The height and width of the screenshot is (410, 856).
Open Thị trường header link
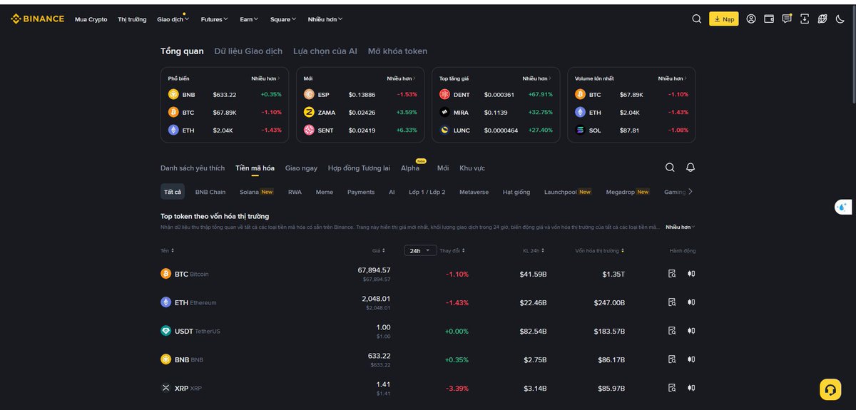132,19
